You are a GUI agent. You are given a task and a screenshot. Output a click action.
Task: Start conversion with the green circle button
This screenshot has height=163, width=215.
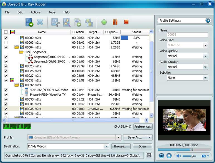(x=104, y=22)
